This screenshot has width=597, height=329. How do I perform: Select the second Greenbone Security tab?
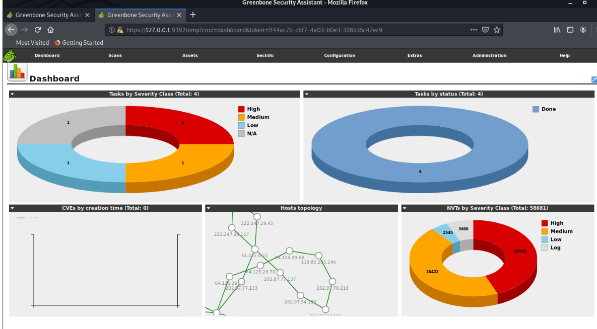tap(140, 15)
